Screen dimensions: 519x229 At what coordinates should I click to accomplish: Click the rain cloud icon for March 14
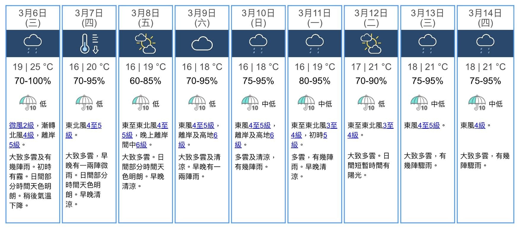click(x=485, y=44)
